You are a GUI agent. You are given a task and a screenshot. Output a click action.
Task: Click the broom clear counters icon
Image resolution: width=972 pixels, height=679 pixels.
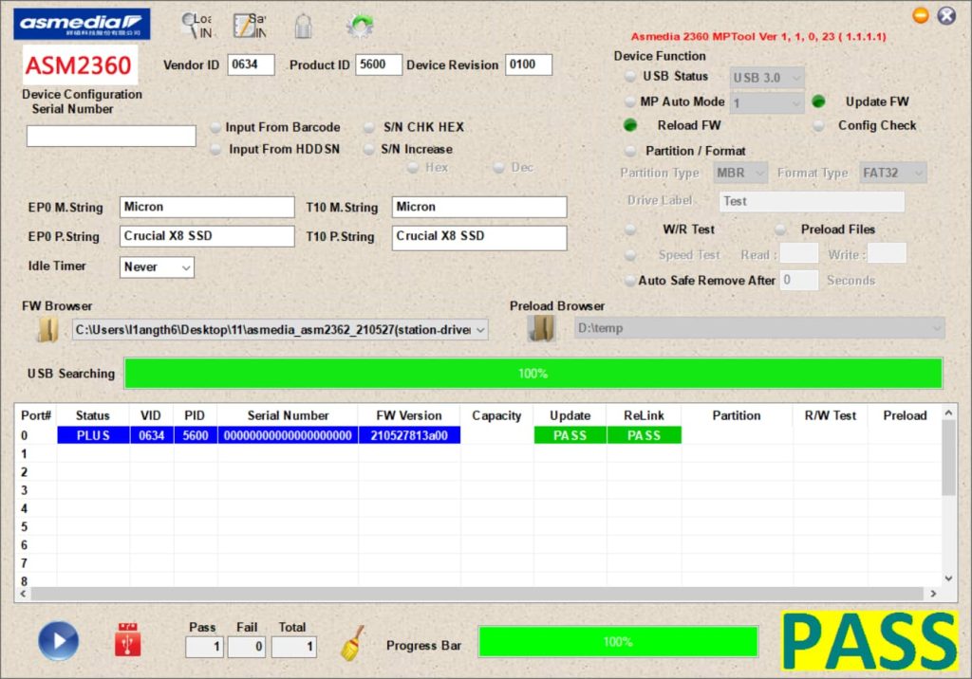353,642
